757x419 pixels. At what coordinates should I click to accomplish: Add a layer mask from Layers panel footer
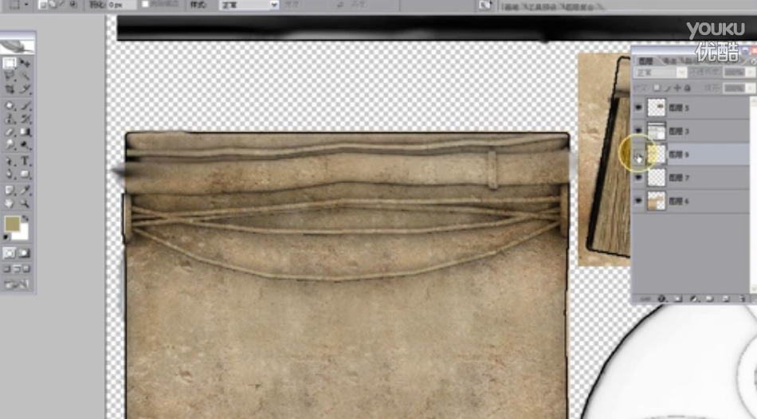click(678, 299)
